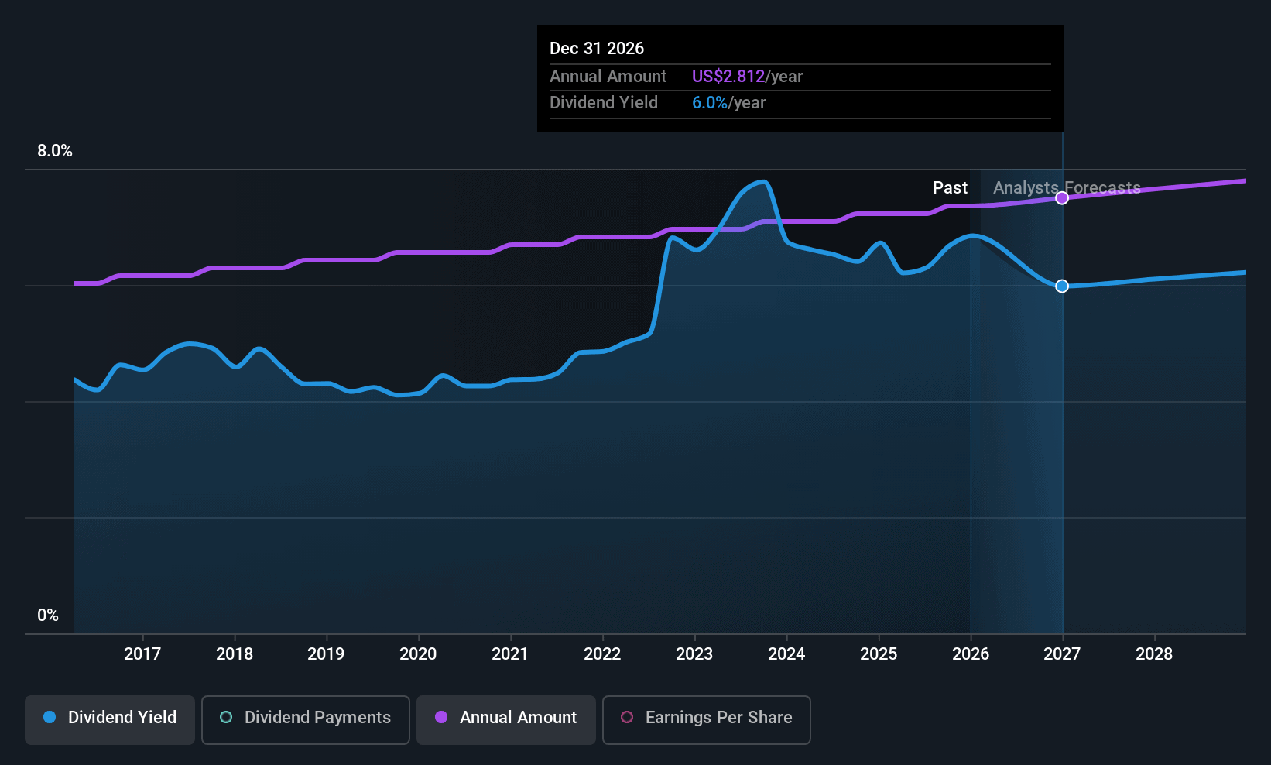Click the 2017 label on the x-axis

pos(142,654)
